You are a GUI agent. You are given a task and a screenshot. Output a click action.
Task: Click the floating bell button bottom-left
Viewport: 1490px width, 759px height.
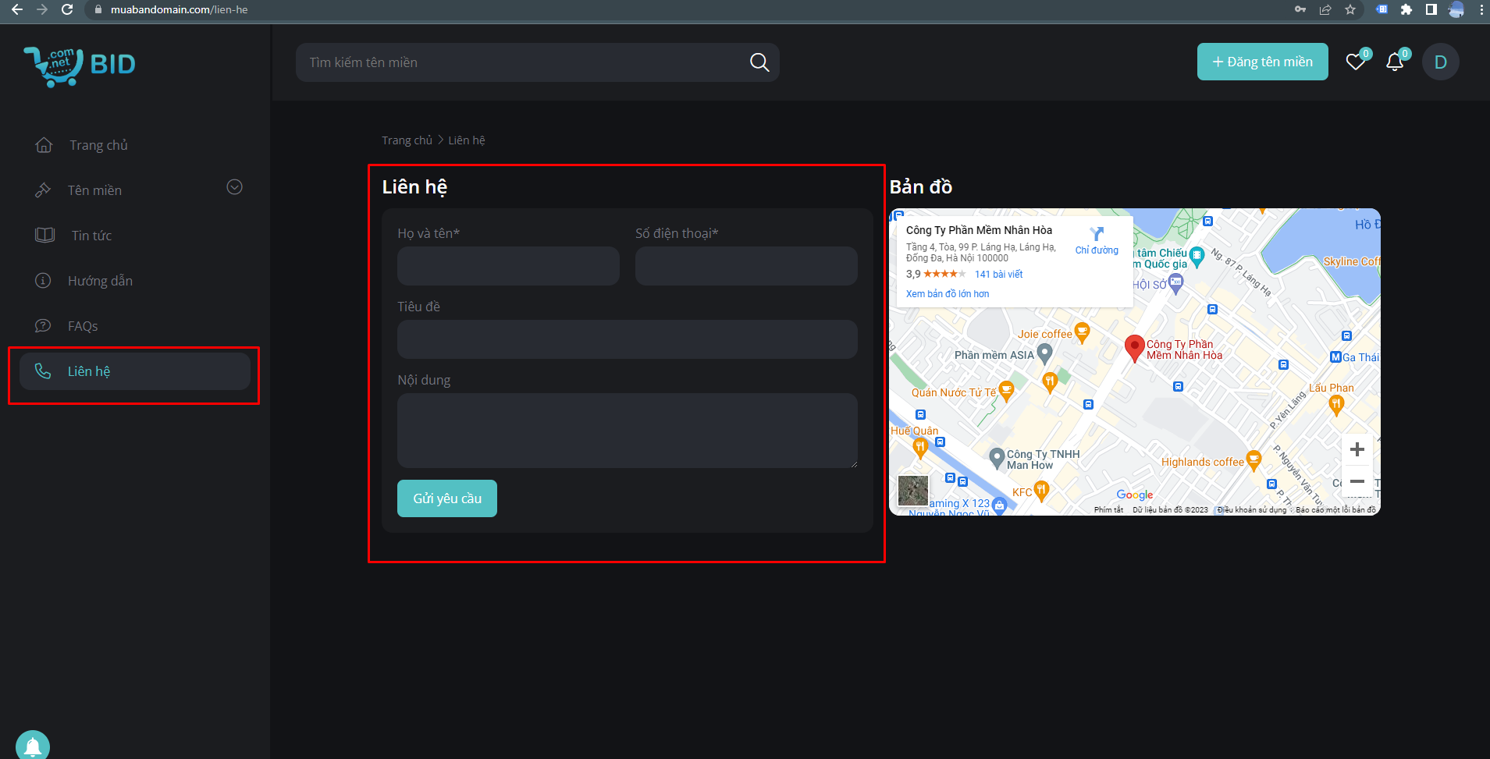(x=33, y=746)
